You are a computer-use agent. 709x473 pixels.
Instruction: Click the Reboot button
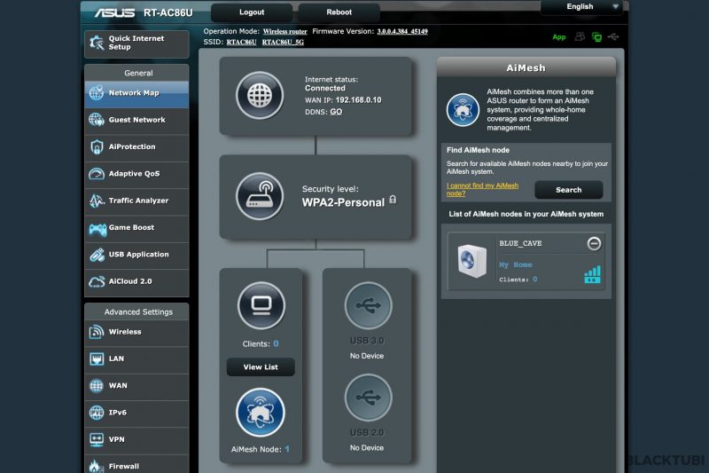[x=339, y=12]
